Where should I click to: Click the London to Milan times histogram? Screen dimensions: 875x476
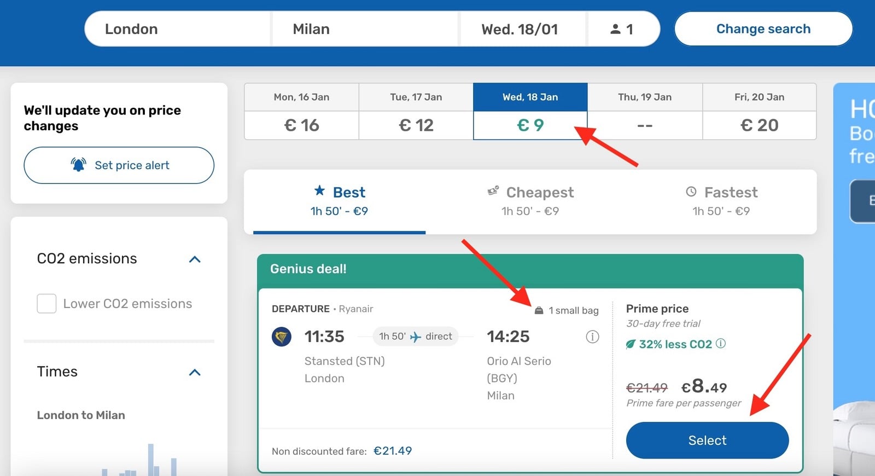pos(139,460)
